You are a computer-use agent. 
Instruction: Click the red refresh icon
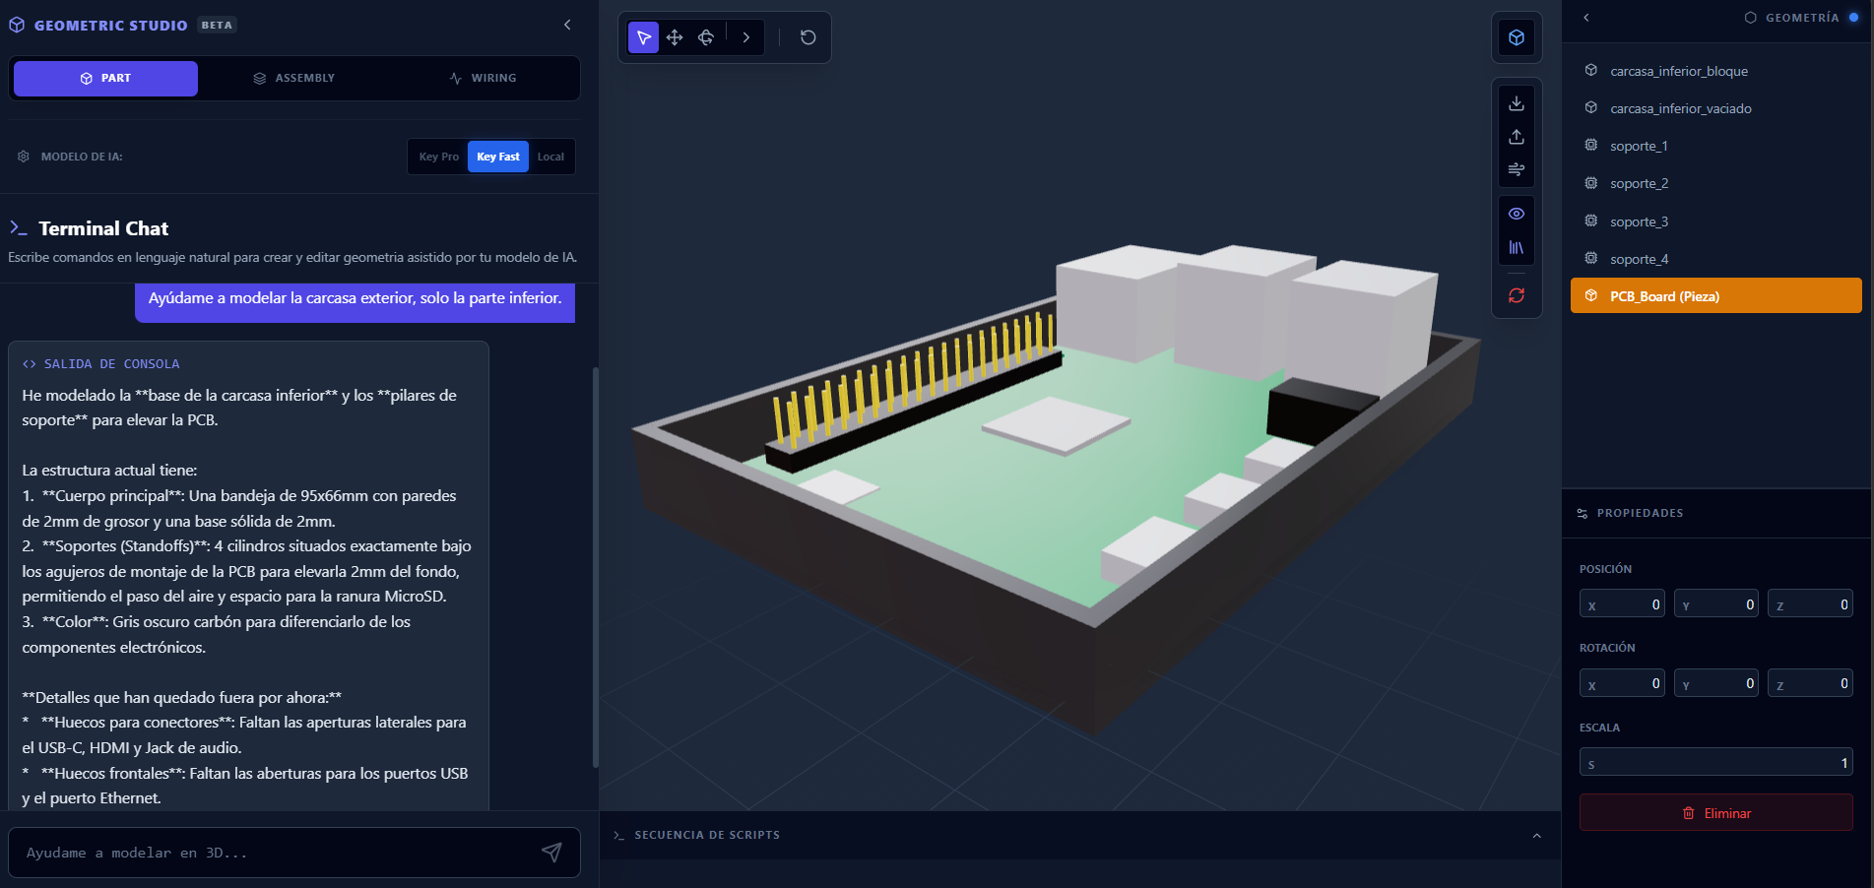point(1517,295)
